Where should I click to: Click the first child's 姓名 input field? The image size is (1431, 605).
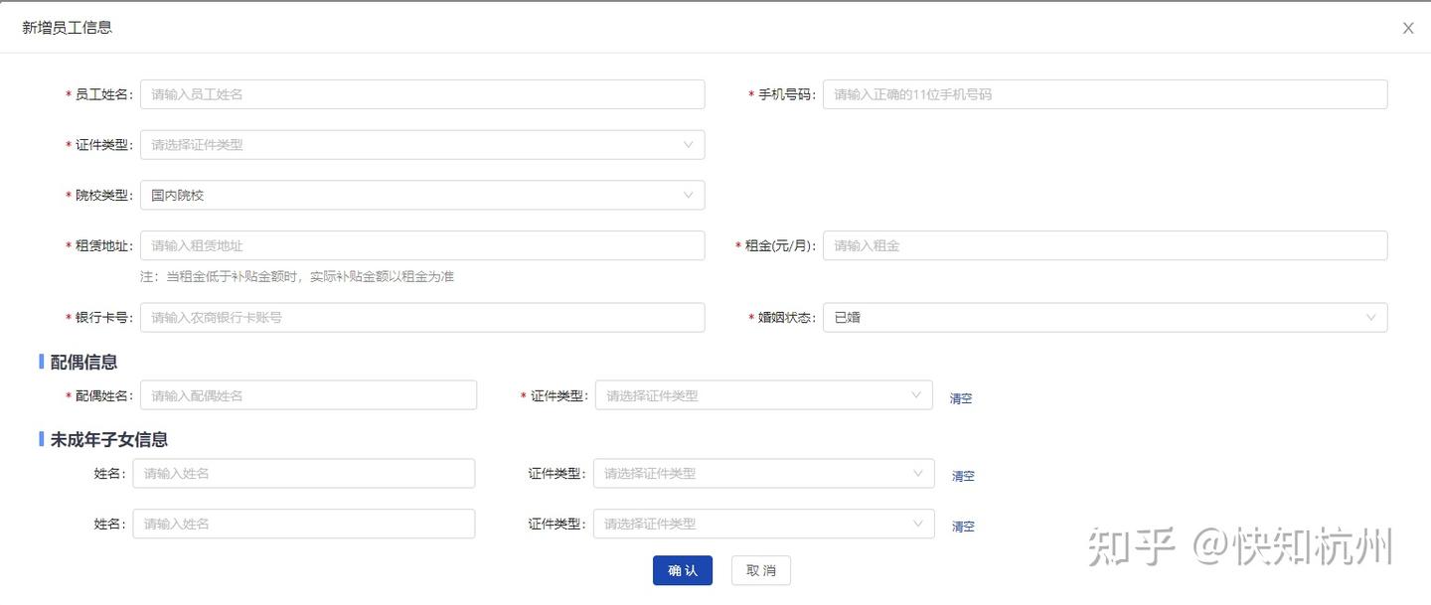pyautogui.click(x=304, y=474)
